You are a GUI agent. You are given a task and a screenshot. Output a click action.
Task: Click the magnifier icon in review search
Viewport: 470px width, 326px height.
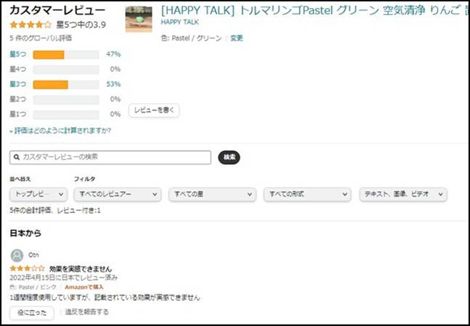point(17,157)
